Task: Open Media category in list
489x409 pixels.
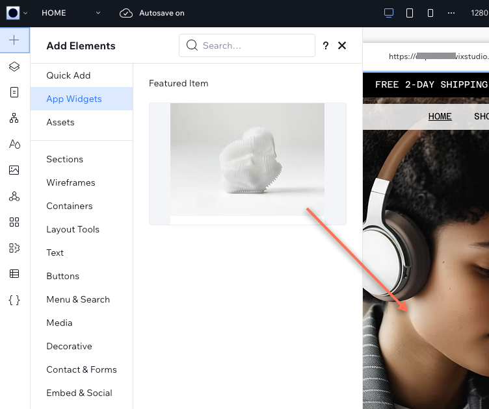Action: pos(82,323)
